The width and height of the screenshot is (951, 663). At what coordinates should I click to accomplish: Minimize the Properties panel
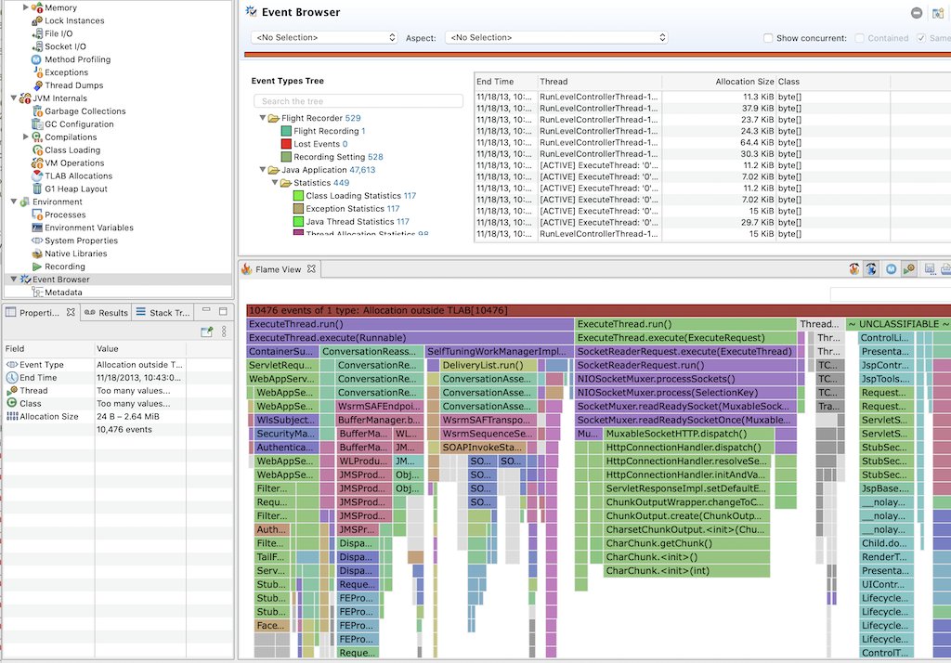click(x=206, y=310)
